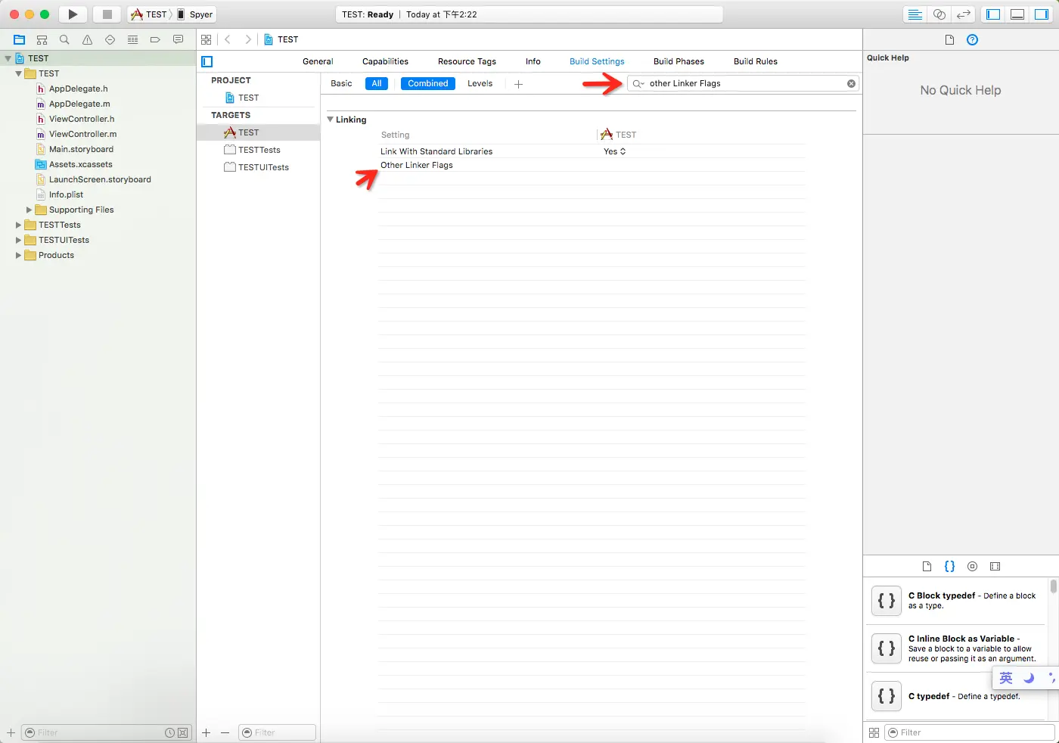1059x743 pixels.
Task: Open Main.storyboard
Action: coord(81,149)
